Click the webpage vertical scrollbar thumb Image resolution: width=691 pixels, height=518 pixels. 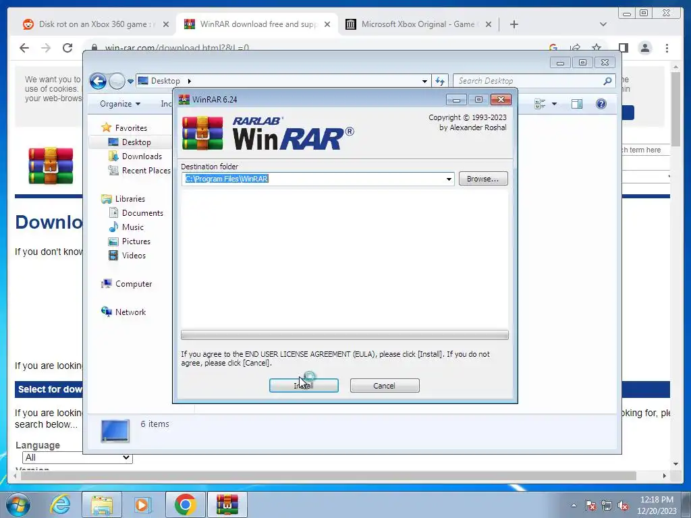tap(675, 109)
